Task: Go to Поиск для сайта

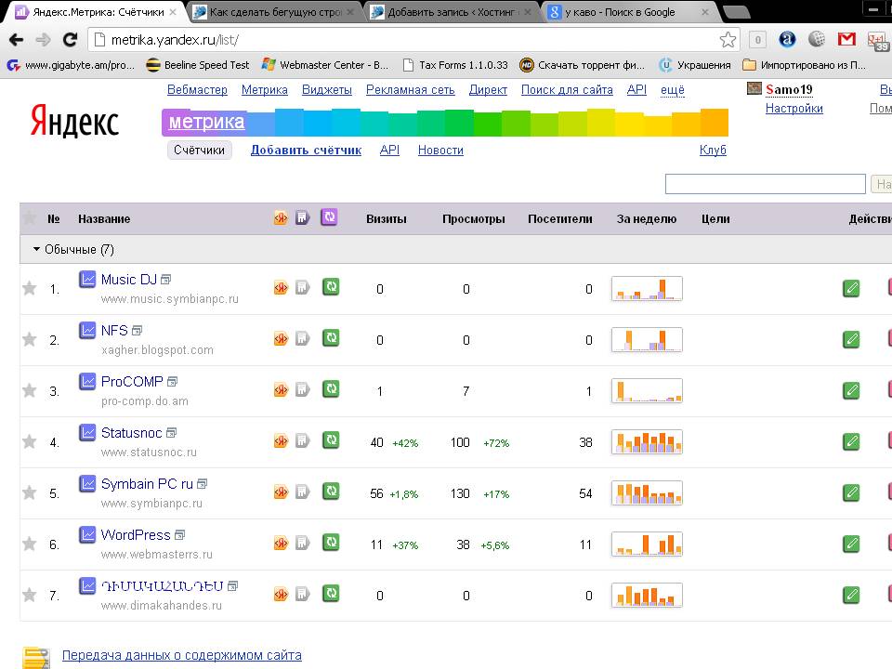Action: [567, 90]
